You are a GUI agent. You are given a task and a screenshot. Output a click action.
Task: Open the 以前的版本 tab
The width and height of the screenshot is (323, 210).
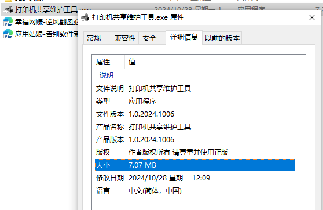click(x=222, y=38)
